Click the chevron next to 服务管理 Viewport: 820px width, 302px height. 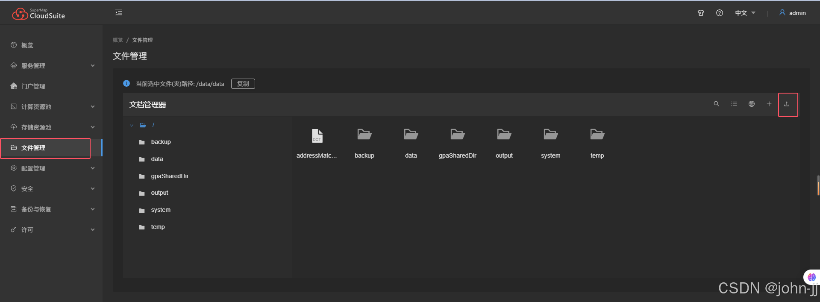(x=93, y=66)
